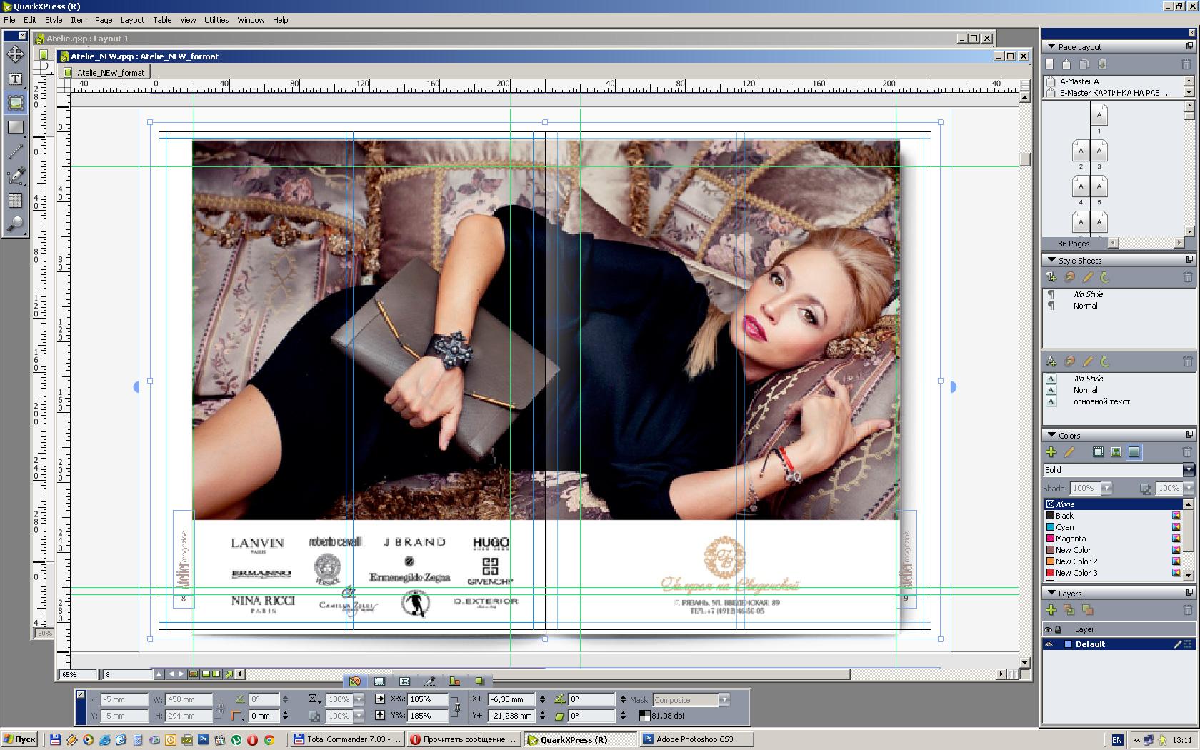1200x750 pixels.
Task: Select the Text Content tool
Action: [15, 79]
